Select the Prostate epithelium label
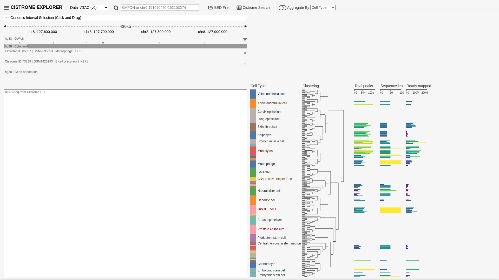The width and height of the screenshot is (499, 280). (x=271, y=229)
